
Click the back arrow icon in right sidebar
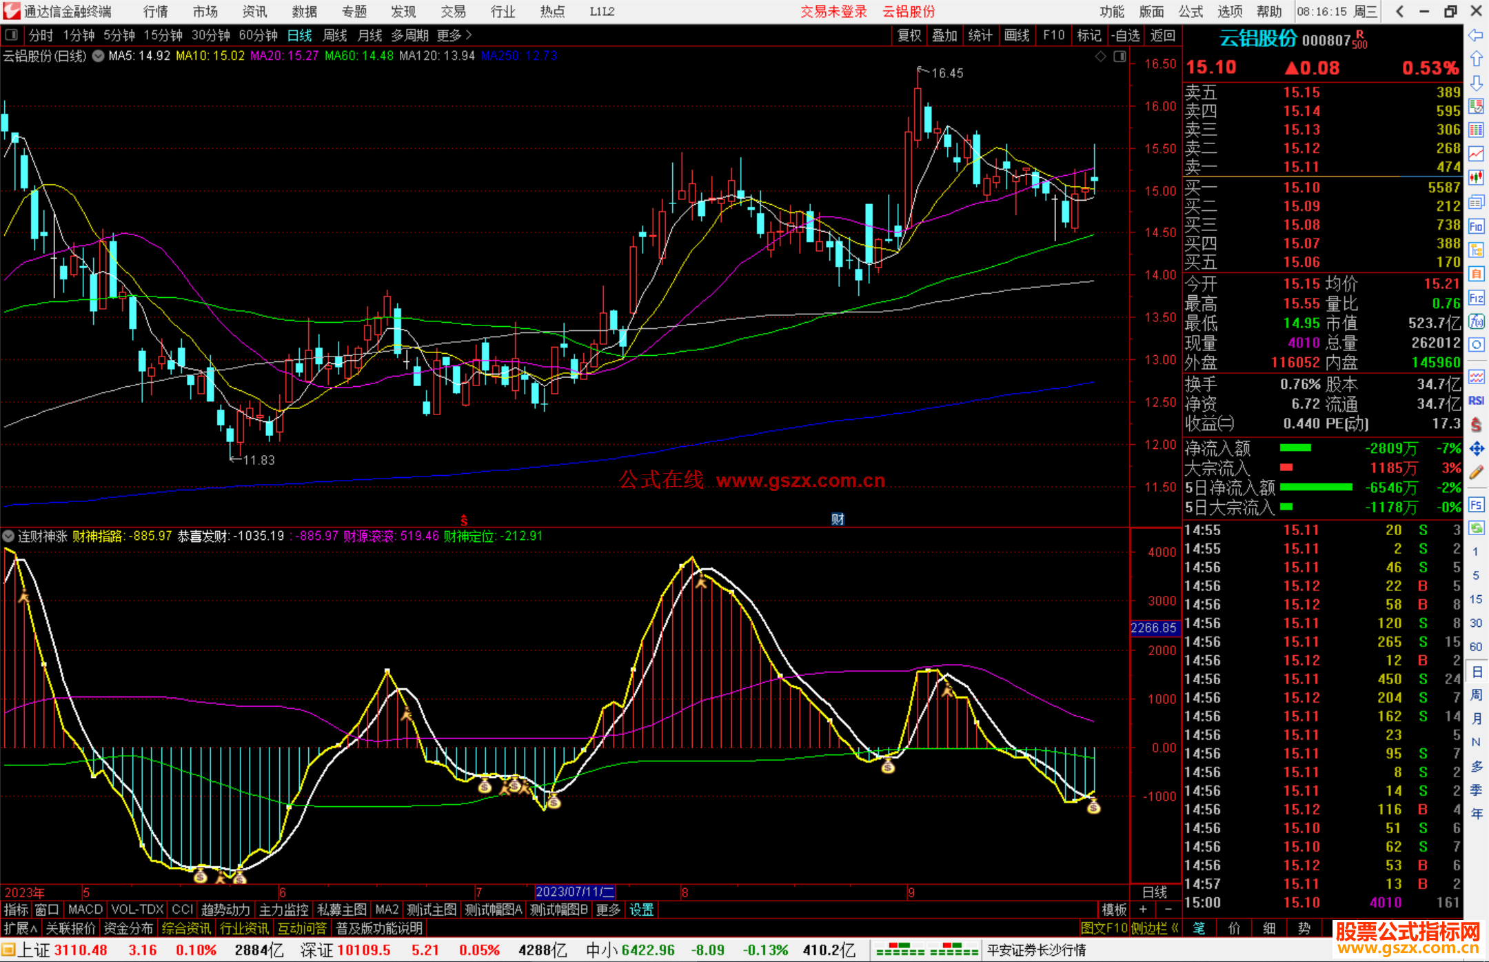(x=1476, y=35)
